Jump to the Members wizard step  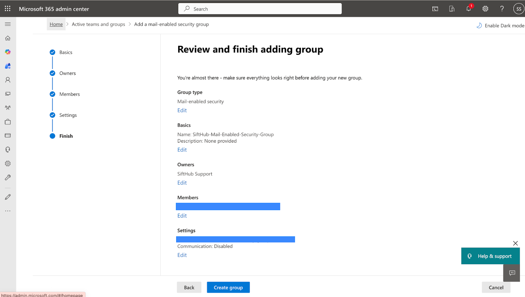click(x=69, y=94)
